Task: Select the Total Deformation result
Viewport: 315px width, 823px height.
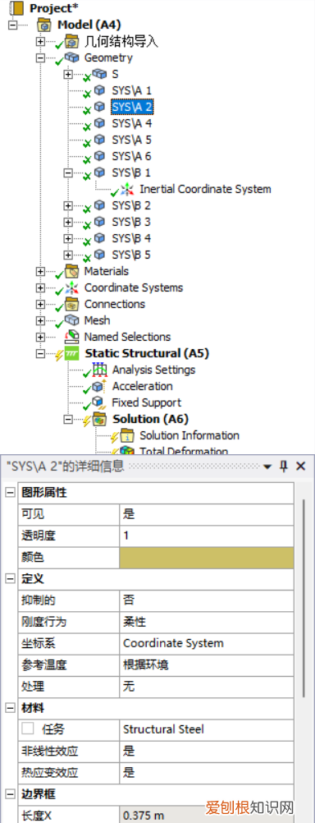Action: [184, 450]
